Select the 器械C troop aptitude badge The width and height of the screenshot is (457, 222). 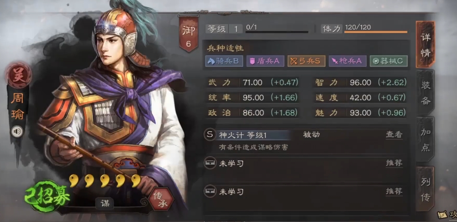[x=389, y=61]
